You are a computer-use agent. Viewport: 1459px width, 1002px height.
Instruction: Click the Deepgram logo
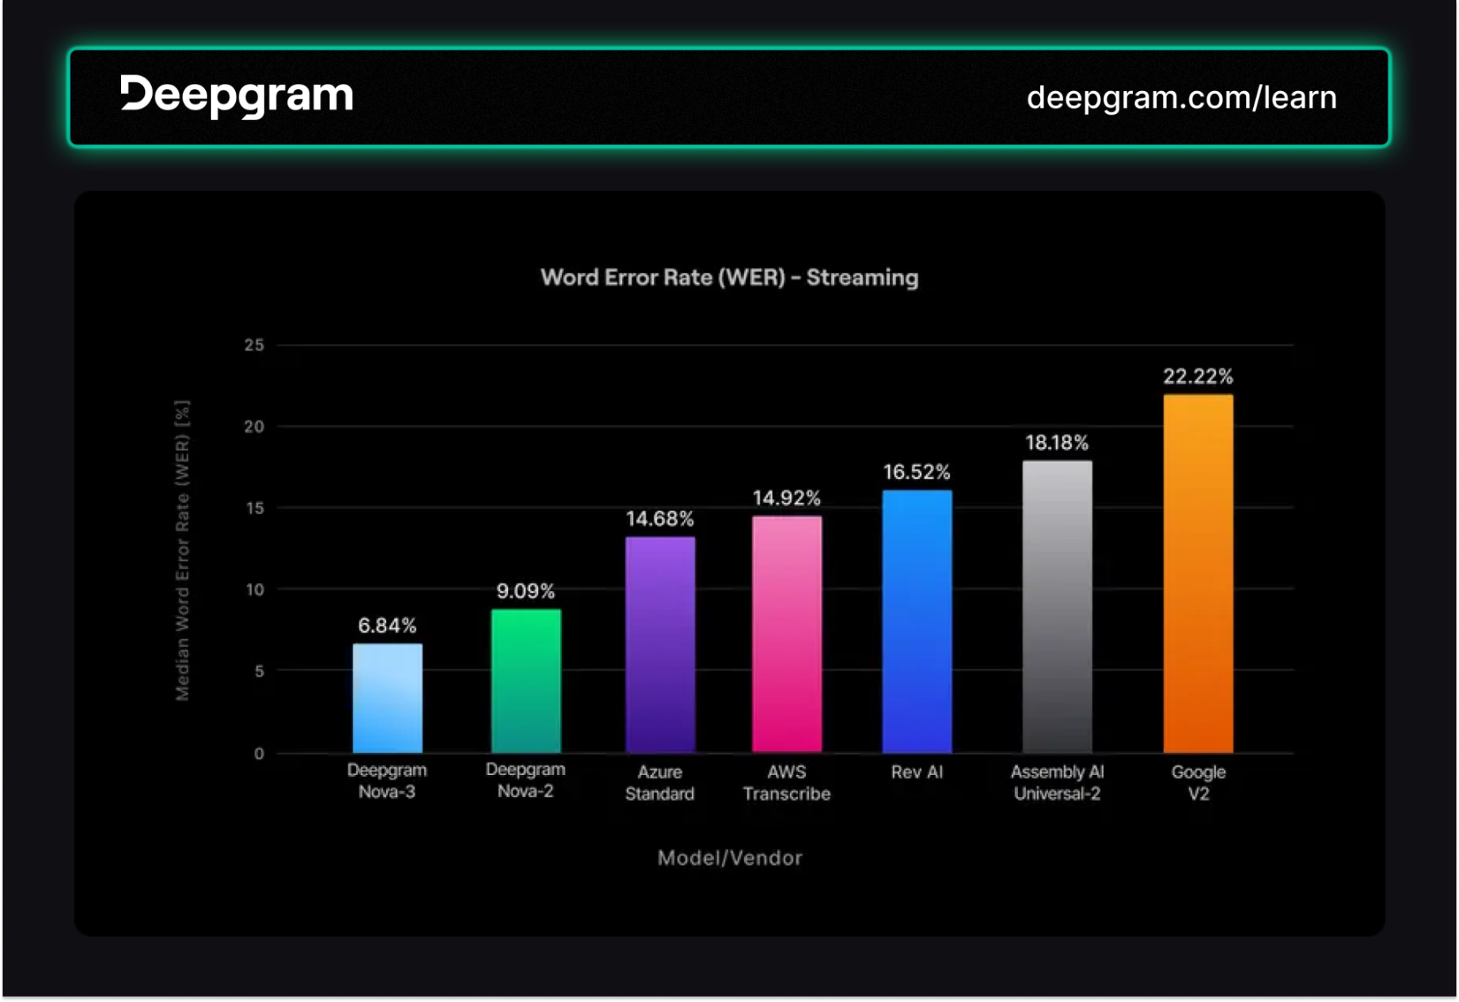tap(236, 96)
